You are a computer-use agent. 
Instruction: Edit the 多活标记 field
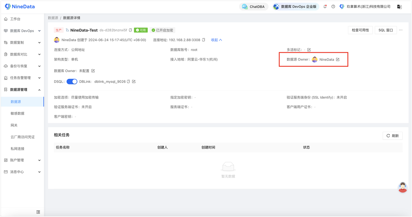309,50
